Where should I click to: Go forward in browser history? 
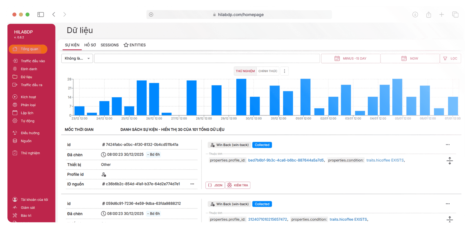pyautogui.click(x=65, y=14)
